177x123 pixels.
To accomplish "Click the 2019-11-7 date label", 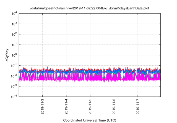I will coord(138,107).
